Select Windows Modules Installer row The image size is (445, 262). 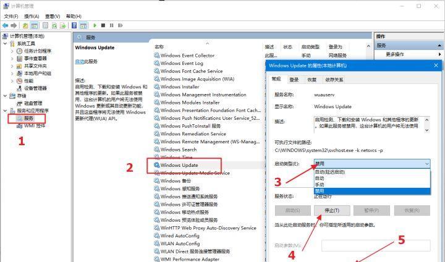(187, 103)
